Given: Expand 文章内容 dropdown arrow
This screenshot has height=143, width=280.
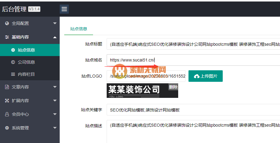Looking at the screenshot, I should click(55, 87).
